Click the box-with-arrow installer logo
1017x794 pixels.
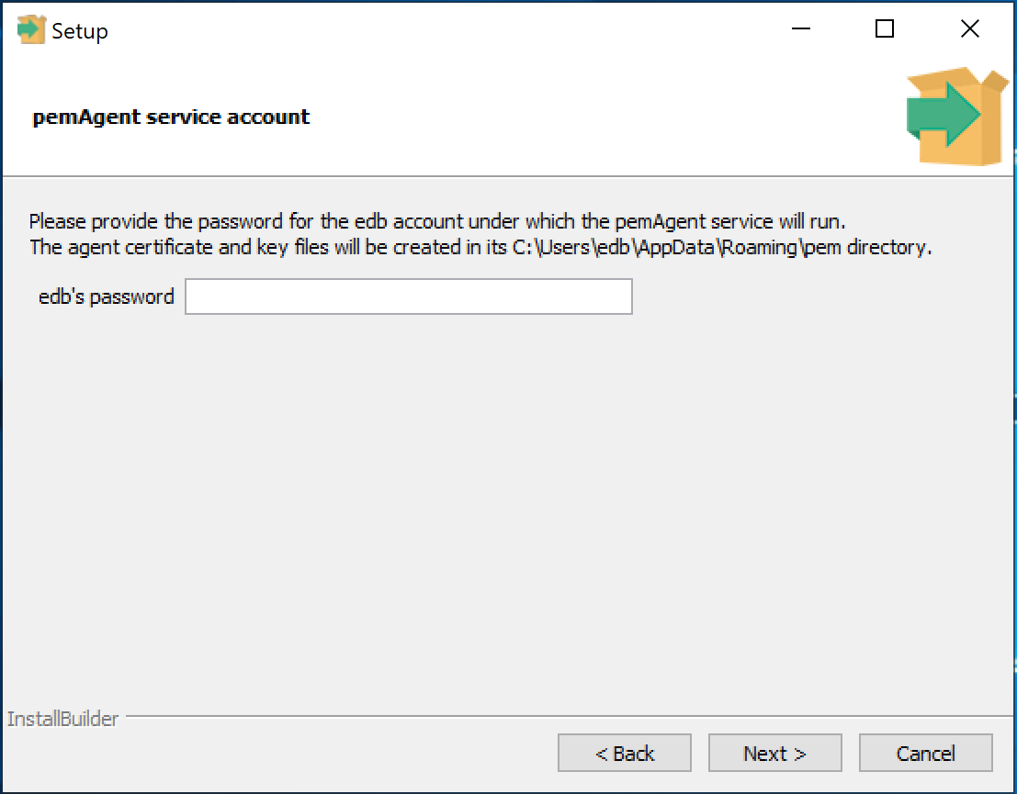click(957, 116)
